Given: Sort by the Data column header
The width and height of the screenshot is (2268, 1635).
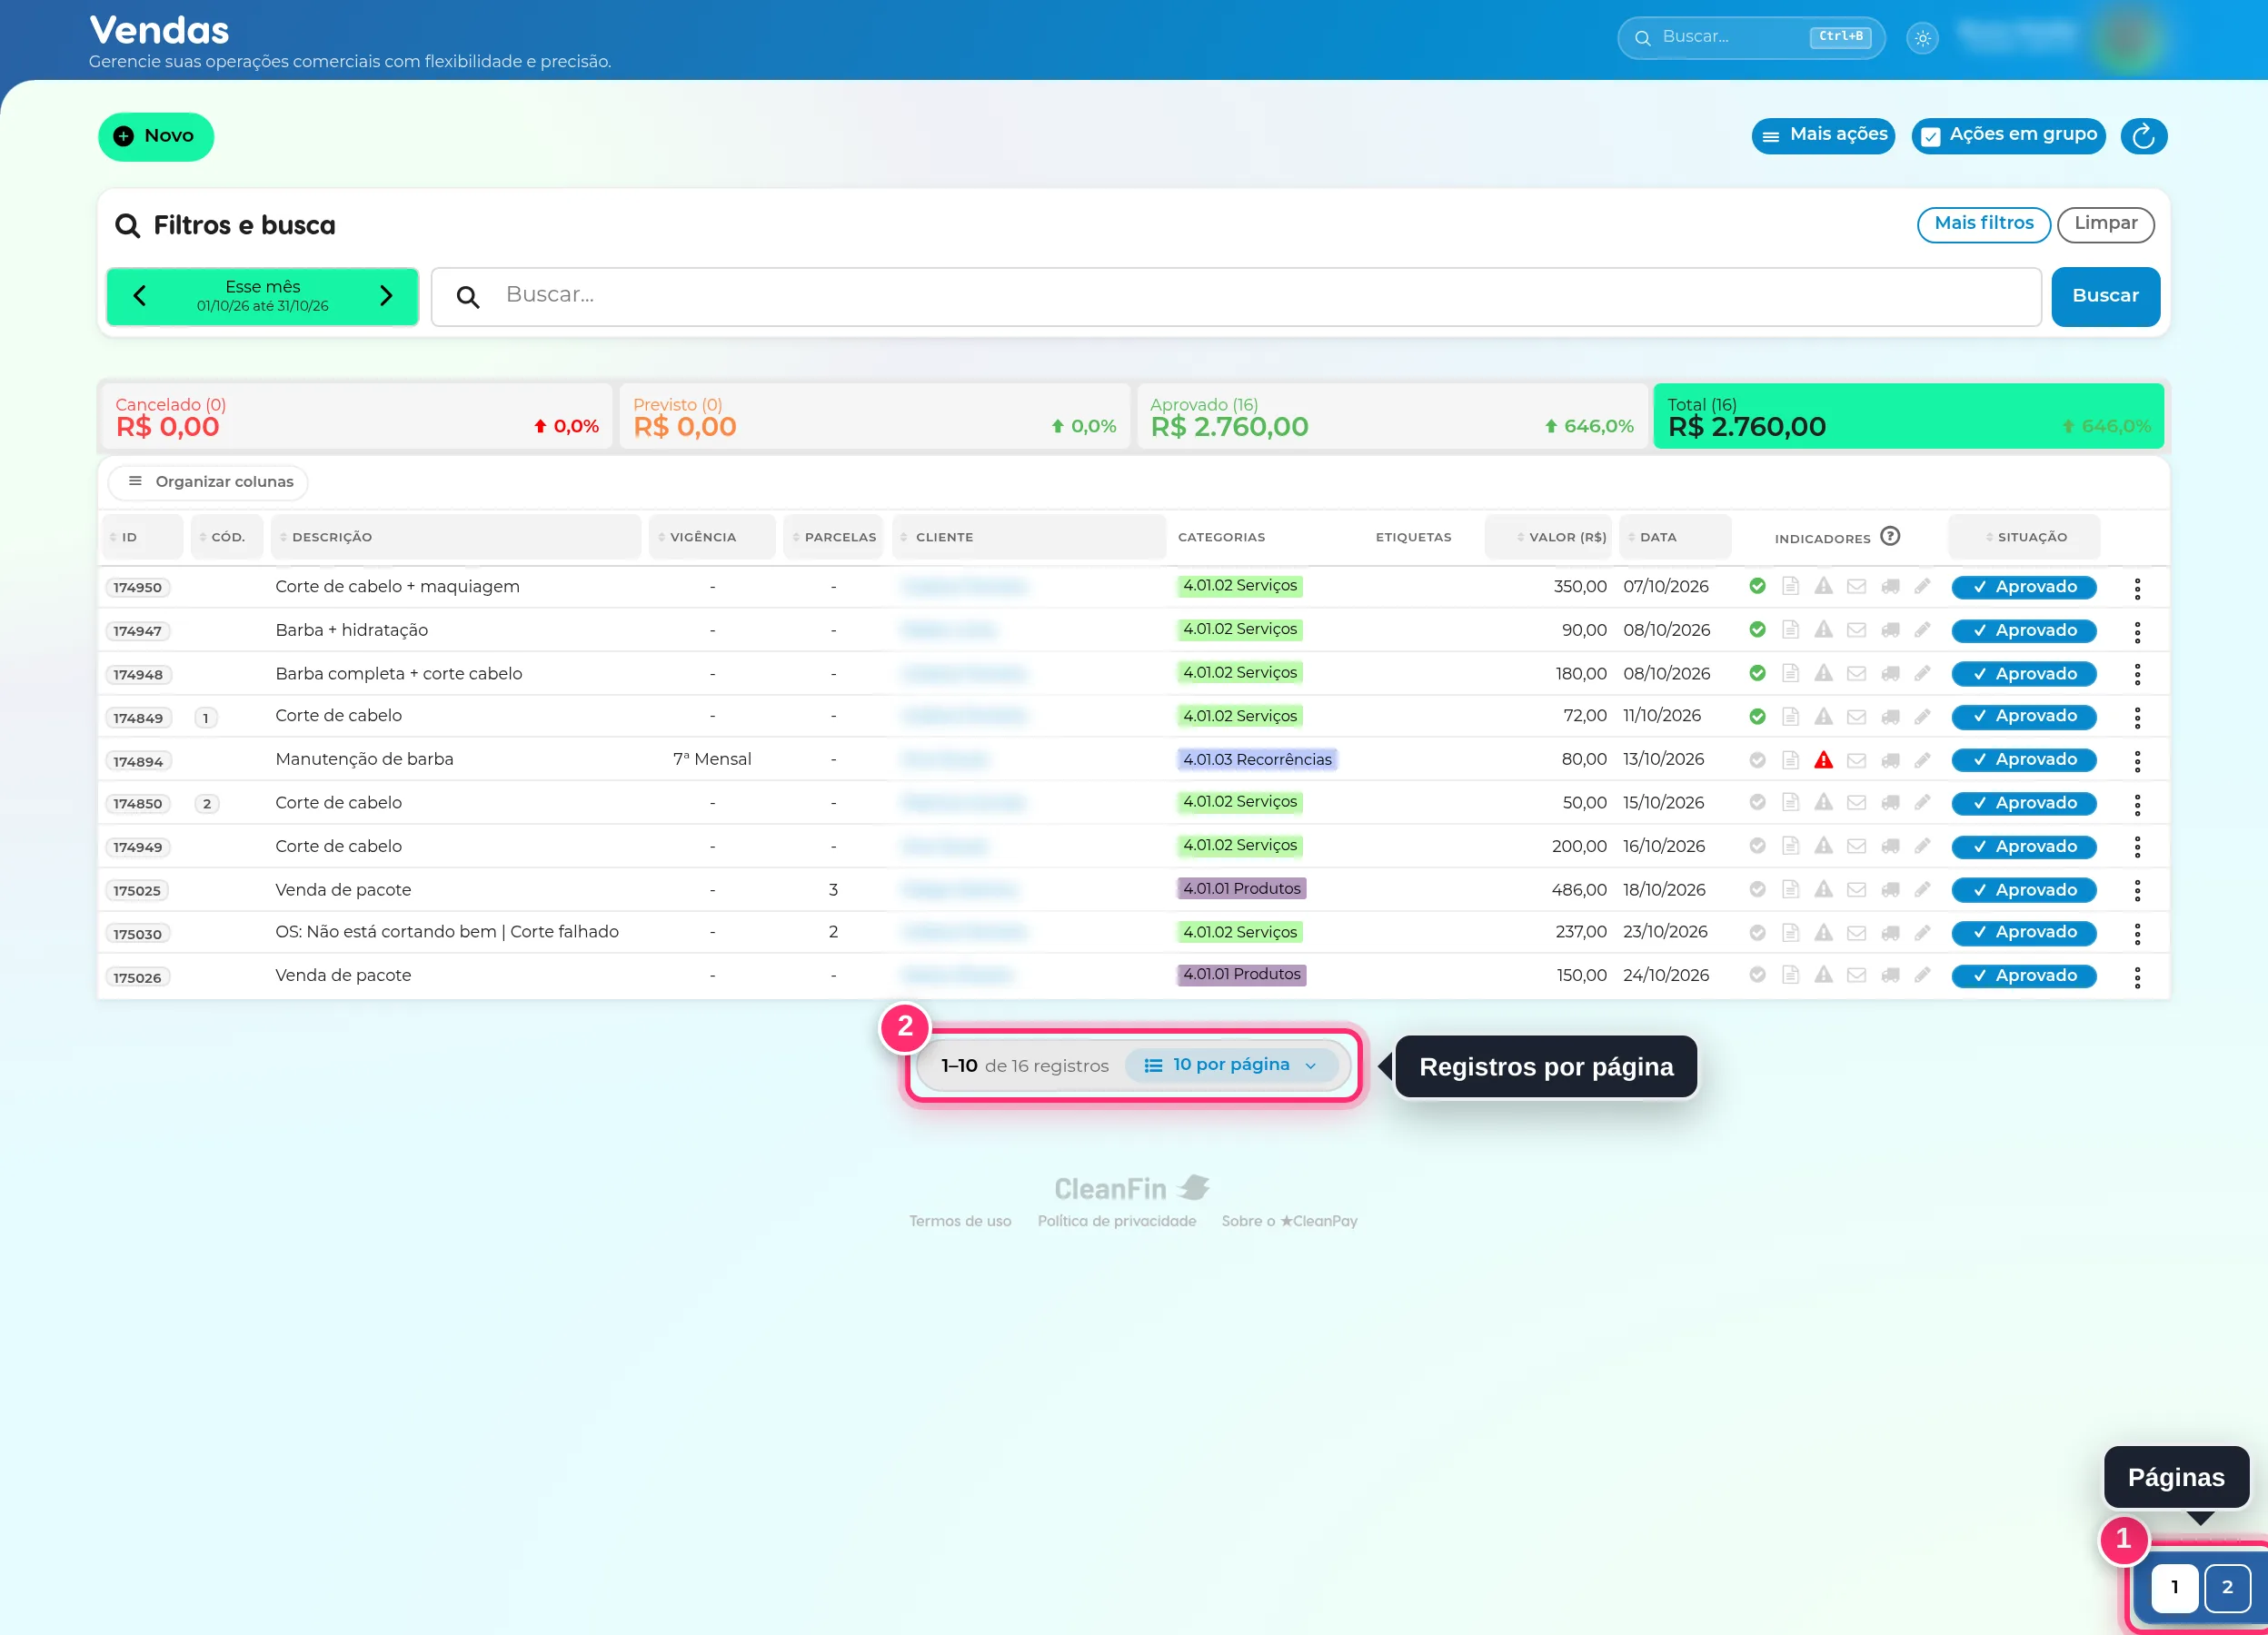Looking at the screenshot, I should (1675, 537).
